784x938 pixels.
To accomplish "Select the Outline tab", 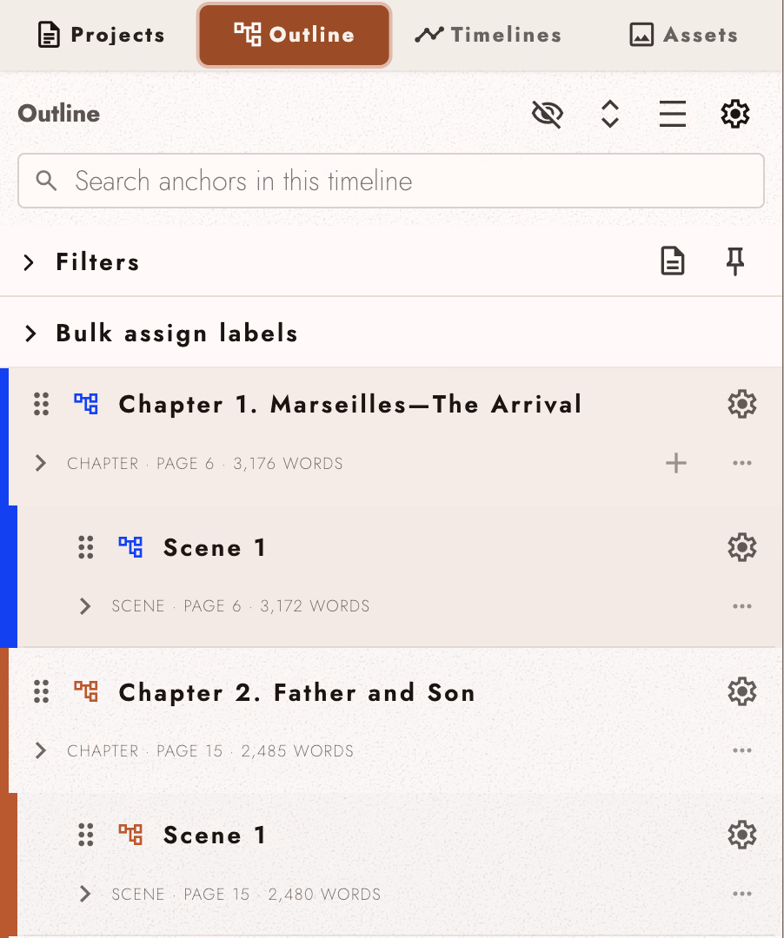I will coord(295,35).
